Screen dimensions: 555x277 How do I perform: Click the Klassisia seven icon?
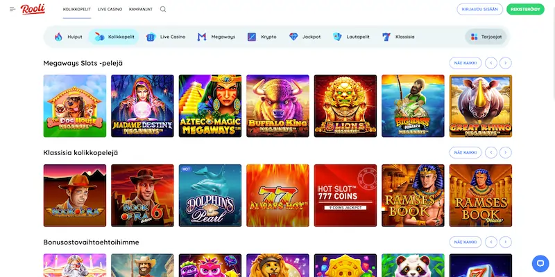click(386, 37)
